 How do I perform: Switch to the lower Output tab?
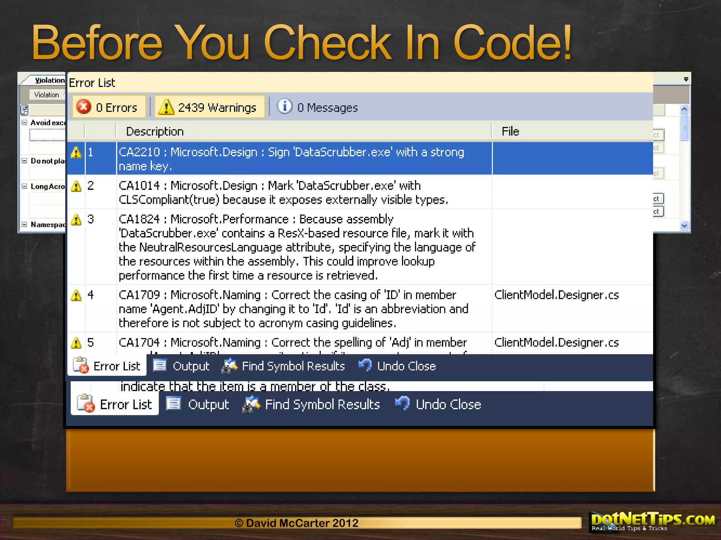tap(198, 404)
